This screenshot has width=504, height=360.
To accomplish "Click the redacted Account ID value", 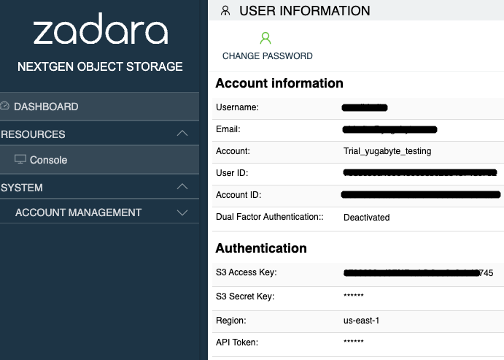I will click(x=421, y=195).
